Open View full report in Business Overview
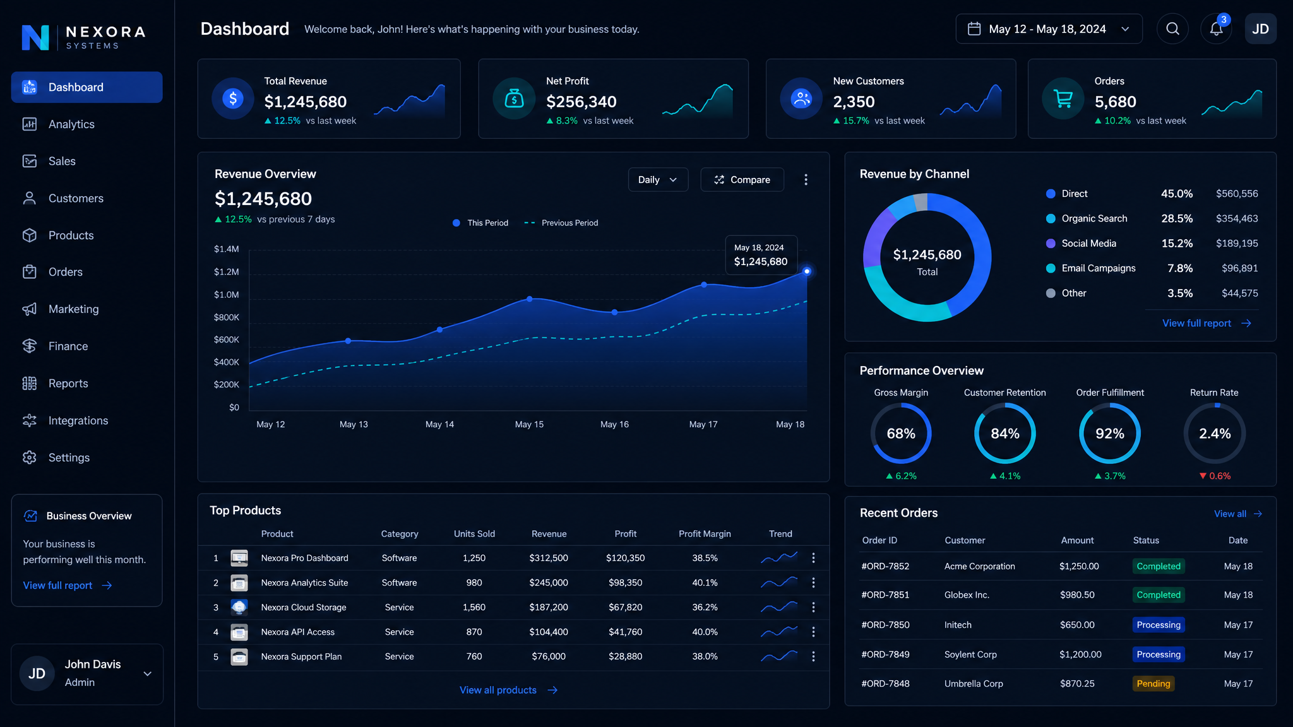Viewport: 1293px width, 727px height. pos(68,586)
